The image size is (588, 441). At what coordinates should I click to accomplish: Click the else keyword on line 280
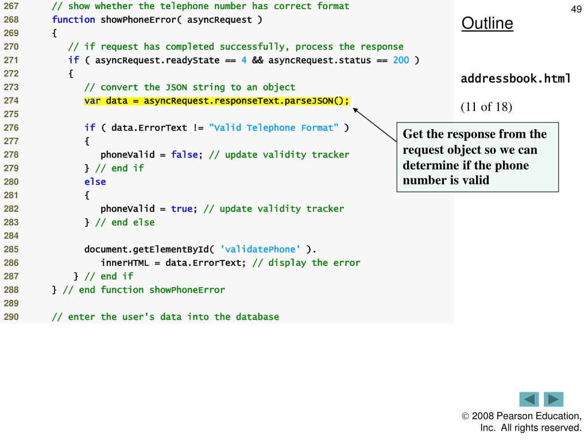95,182
